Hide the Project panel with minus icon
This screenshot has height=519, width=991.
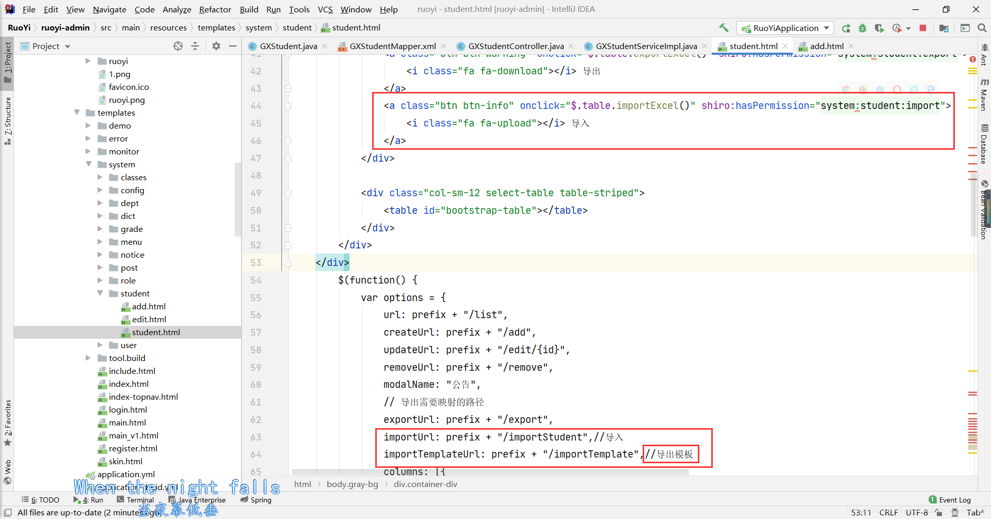(x=233, y=46)
